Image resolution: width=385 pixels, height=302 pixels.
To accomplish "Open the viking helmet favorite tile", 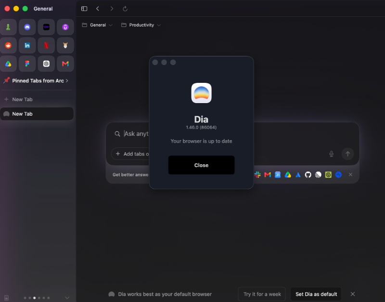I will (x=65, y=45).
